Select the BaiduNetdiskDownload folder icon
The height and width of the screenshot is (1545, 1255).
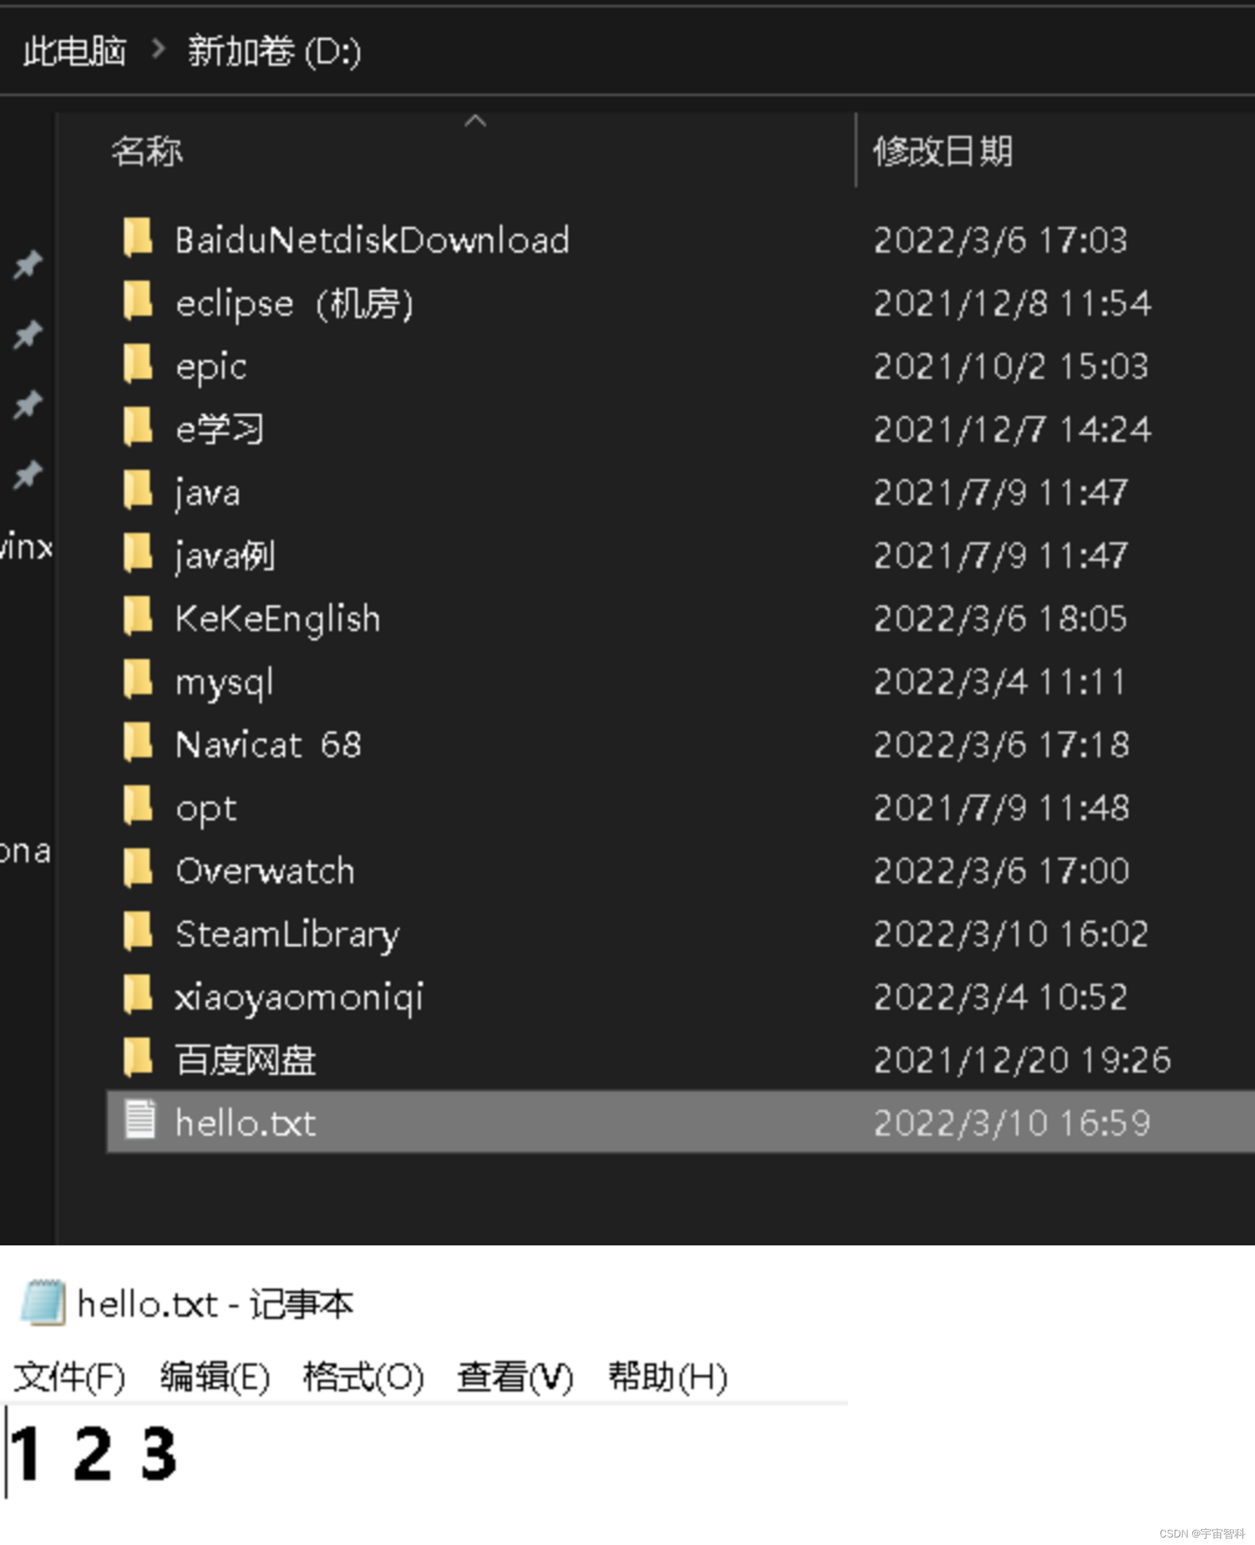click(137, 238)
